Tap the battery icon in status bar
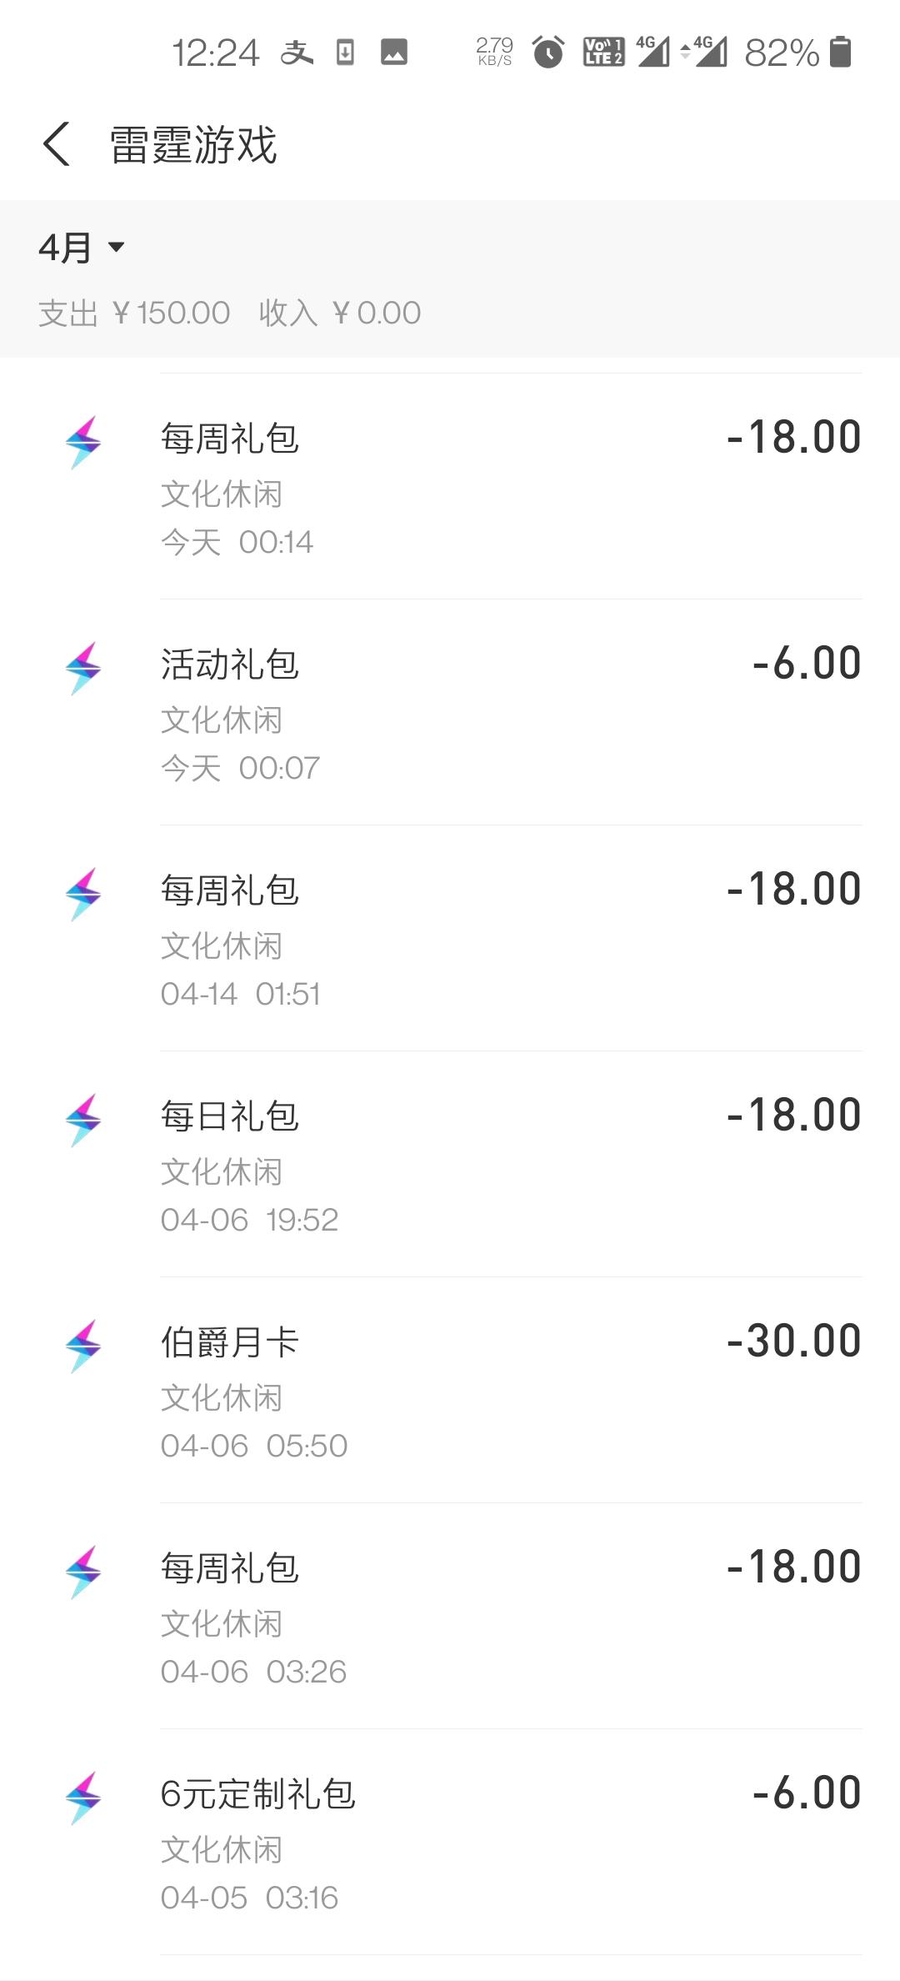 (841, 52)
